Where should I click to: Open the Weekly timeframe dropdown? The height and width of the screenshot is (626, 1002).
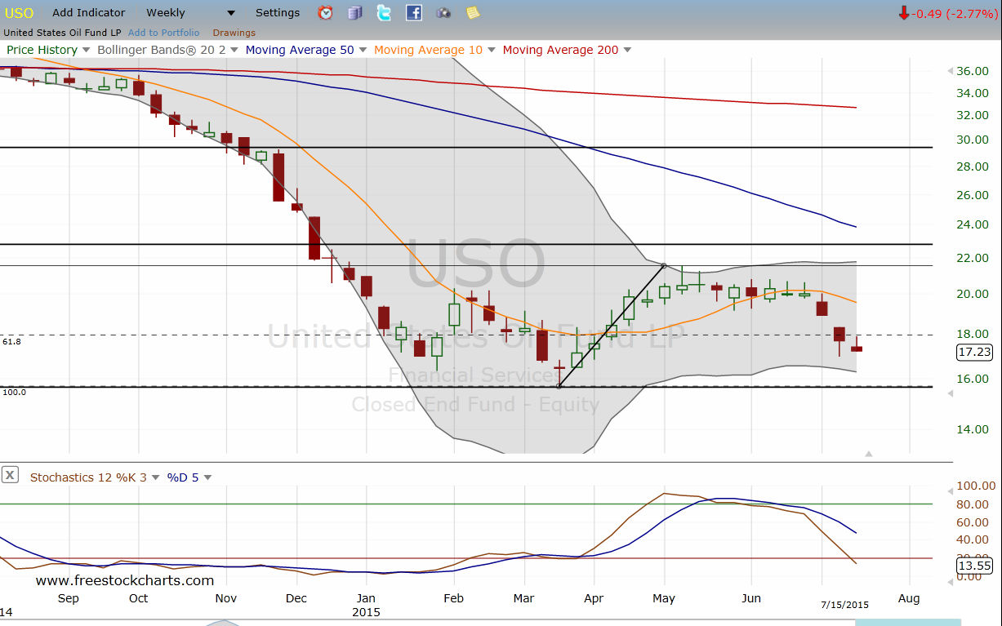tap(231, 13)
